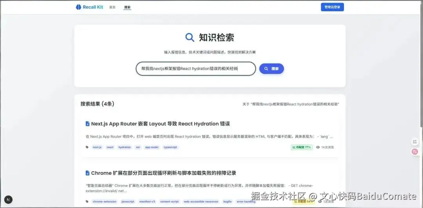Select the web-accessible-resources tag

201,201
